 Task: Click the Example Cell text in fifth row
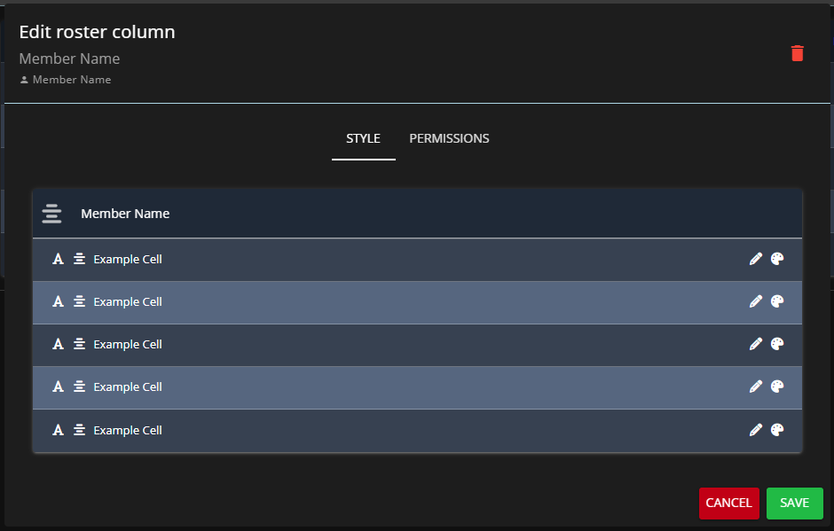click(128, 430)
